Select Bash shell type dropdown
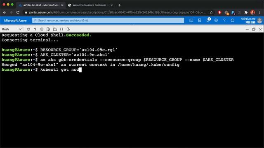264x148 pixels. pyautogui.click(x=12, y=29)
